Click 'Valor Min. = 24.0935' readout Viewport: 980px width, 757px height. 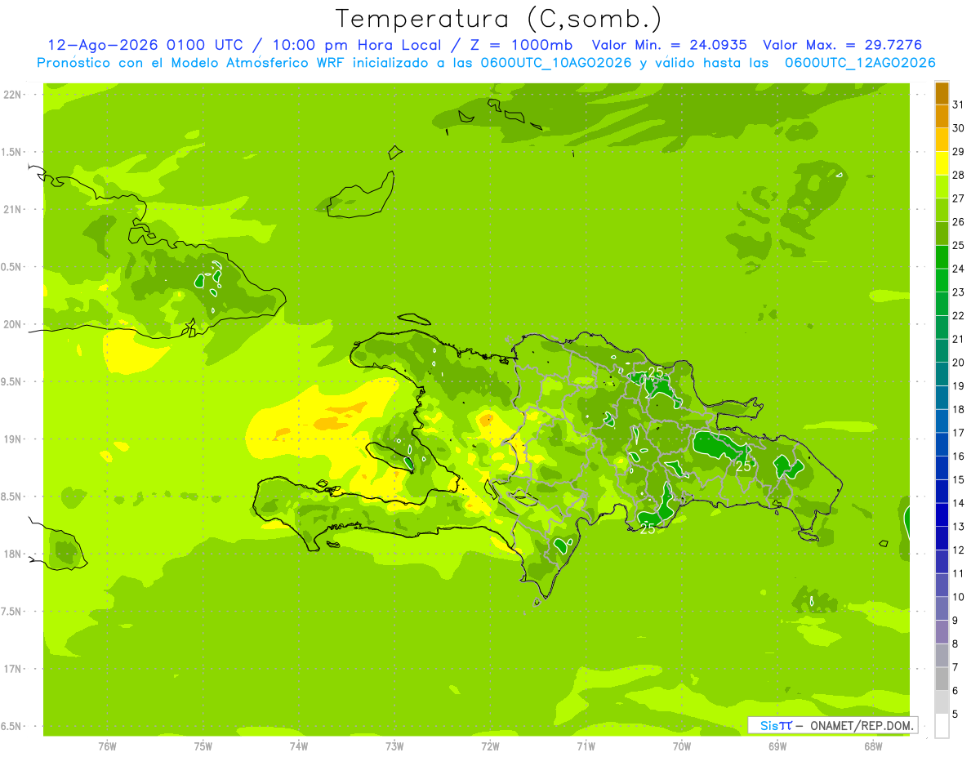pyautogui.click(x=669, y=45)
